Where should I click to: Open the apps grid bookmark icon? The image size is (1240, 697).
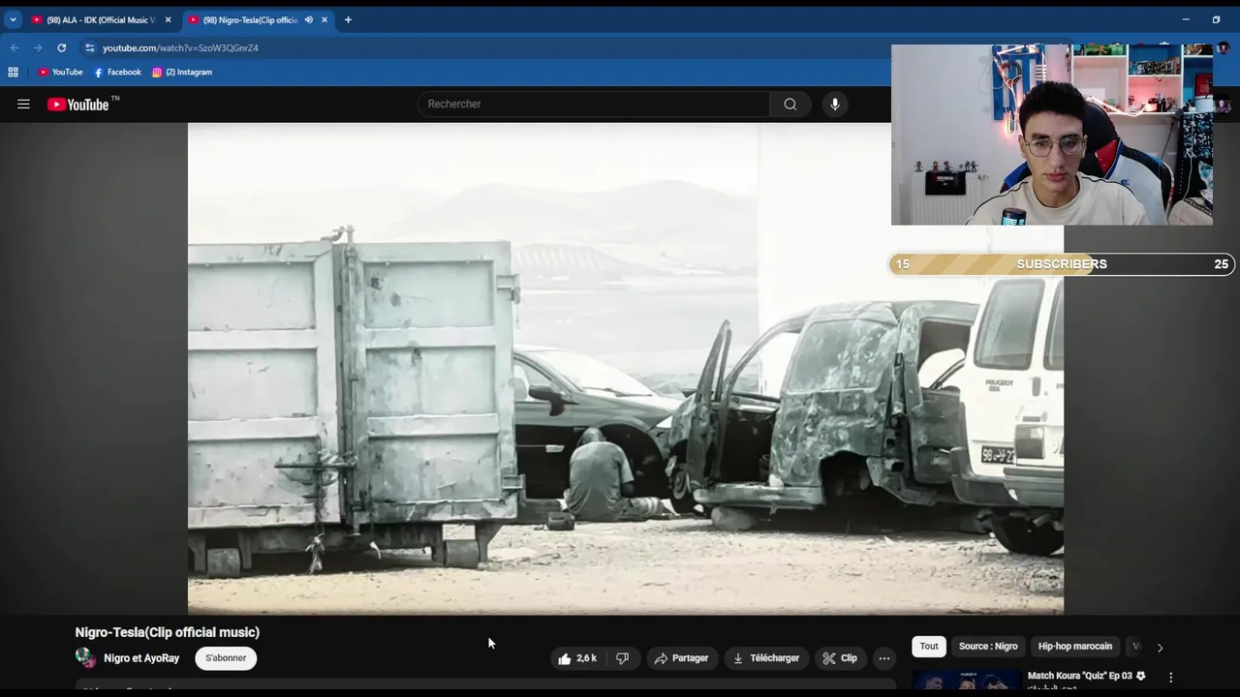pyautogui.click(x=13, y=72)
